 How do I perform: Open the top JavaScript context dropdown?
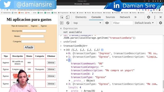tap(87, 23)
